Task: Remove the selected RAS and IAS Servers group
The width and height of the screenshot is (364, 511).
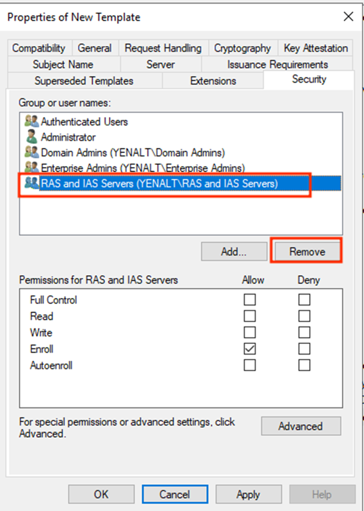Action: (307, 251)
